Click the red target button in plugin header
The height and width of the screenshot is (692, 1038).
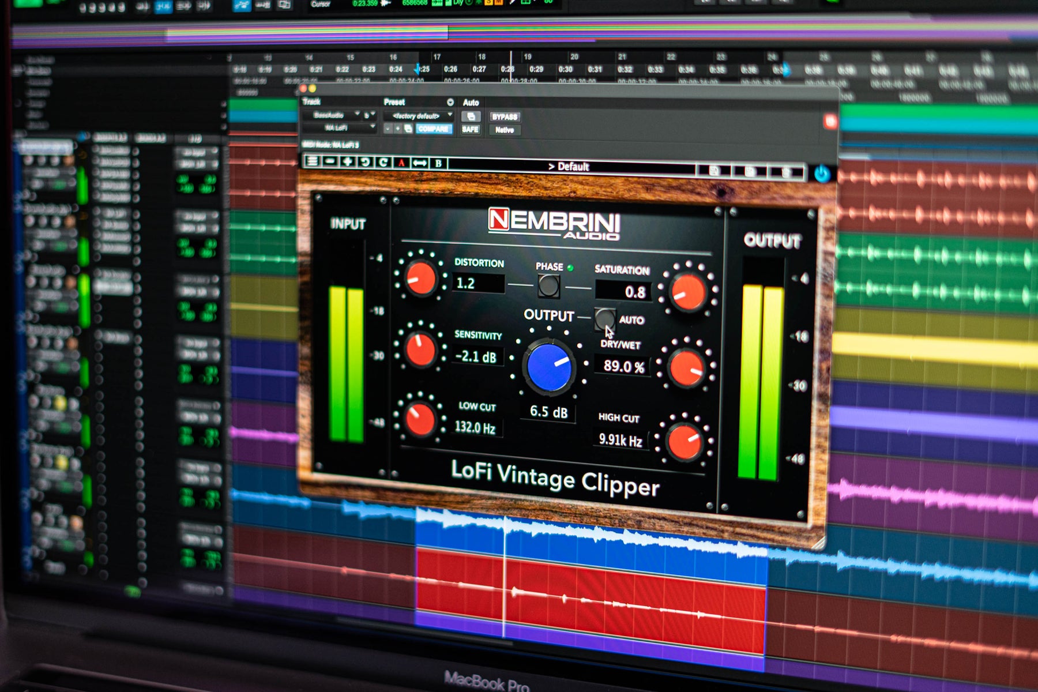(830, 121)
